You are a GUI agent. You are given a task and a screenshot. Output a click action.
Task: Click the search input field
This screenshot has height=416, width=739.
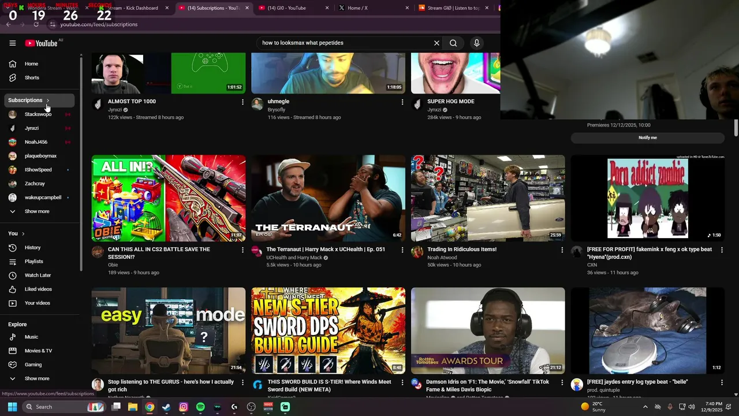[x=345, y=43]
